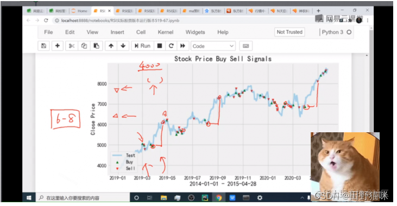Open the View menu
Image resolution: width=397 pixels, height=206 pixels.
coord(92,32)
